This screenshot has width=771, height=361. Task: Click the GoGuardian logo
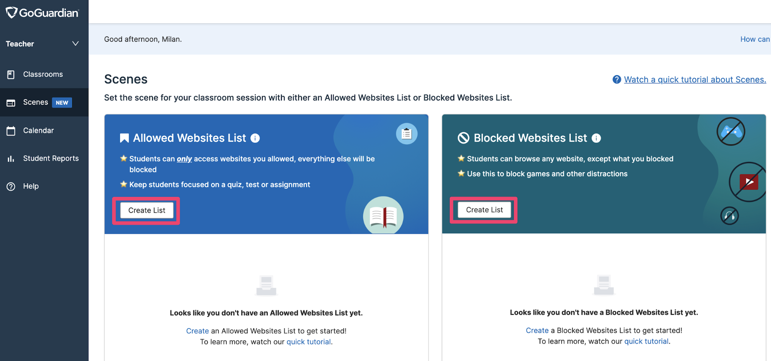click(42, 13)
